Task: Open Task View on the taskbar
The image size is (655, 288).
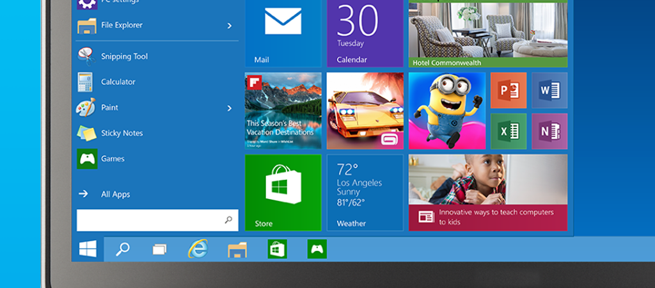Action: pyautogui.click(x=159, y=250)
